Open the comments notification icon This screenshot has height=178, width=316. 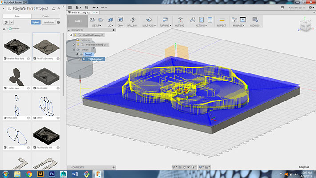click(x=282, y=8)
